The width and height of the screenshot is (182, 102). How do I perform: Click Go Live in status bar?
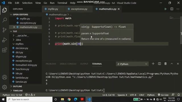[163, 95]
